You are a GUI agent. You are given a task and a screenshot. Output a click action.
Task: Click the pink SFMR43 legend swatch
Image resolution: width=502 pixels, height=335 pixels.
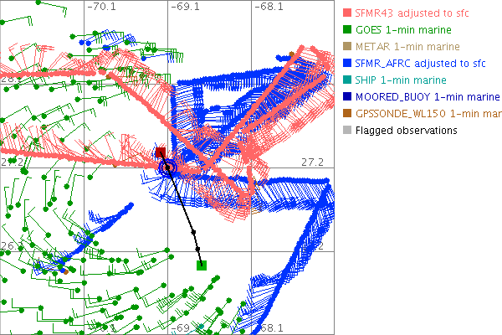click(x=346, y=13)
